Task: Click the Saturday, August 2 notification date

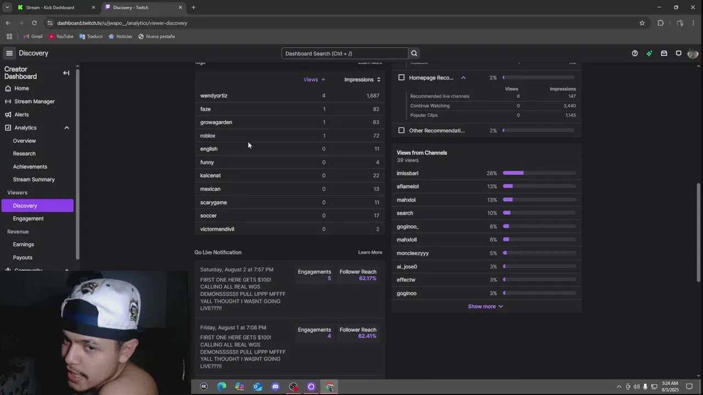Action: 237,270
